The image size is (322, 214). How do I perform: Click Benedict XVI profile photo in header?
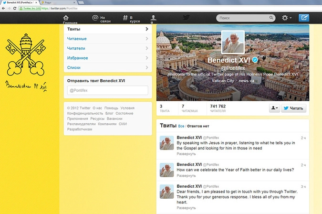click(233, 43)
